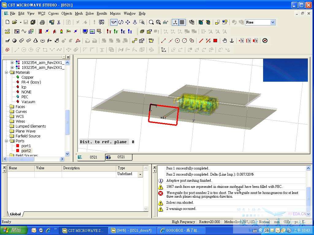Select Copper material
This screenshot has height=235, width=314.
[x=27, y=77]
